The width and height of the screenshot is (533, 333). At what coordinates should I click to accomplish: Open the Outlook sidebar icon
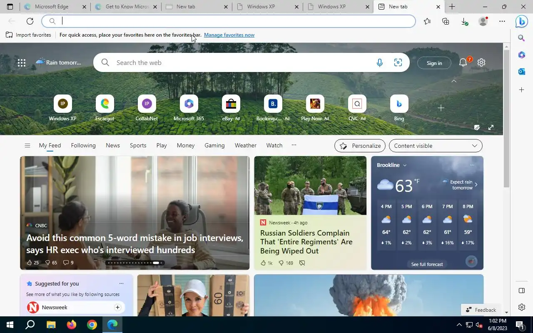click(x=521, y=72)
